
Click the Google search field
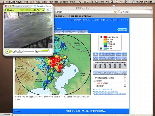click(x=135, y=12)
